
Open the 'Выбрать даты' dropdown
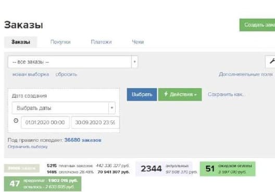coord(64,108)
